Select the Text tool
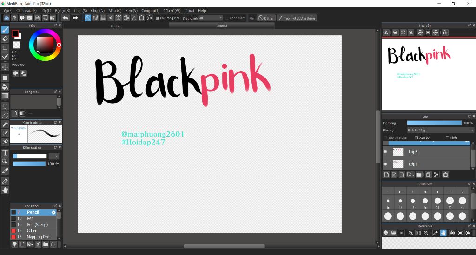 point(5,152)
